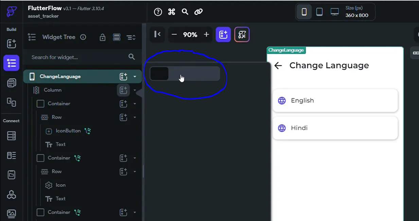Copy the project link icon

pos(198,12)
